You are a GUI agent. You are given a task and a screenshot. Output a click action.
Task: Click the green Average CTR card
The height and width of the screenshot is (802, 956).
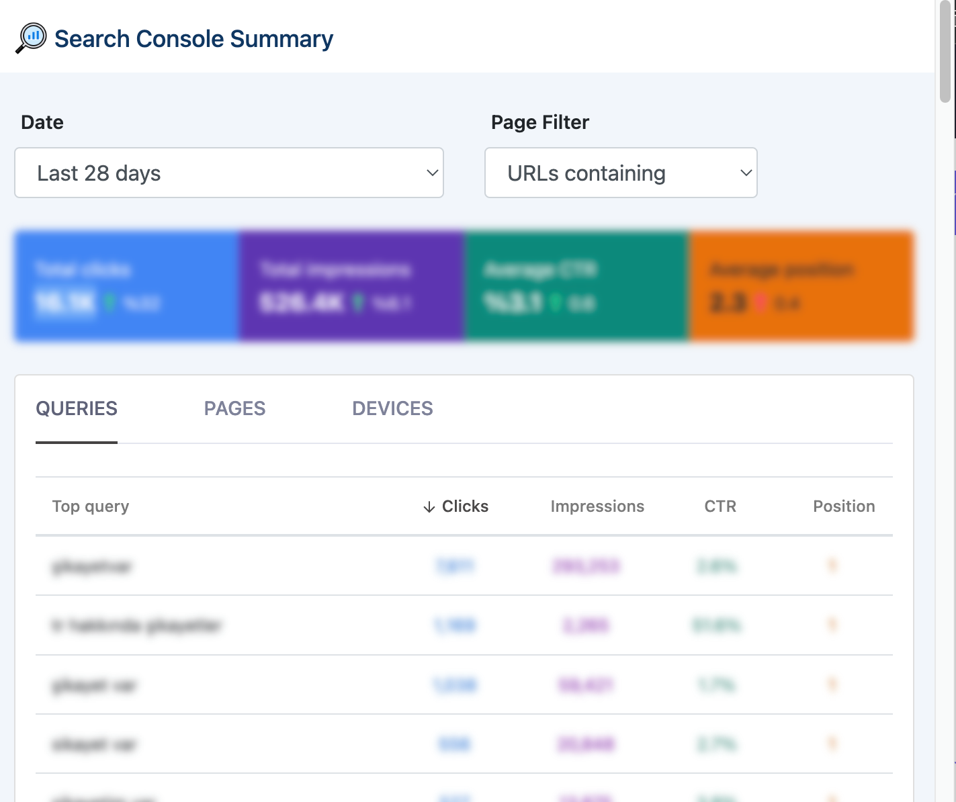pos(576,287)
